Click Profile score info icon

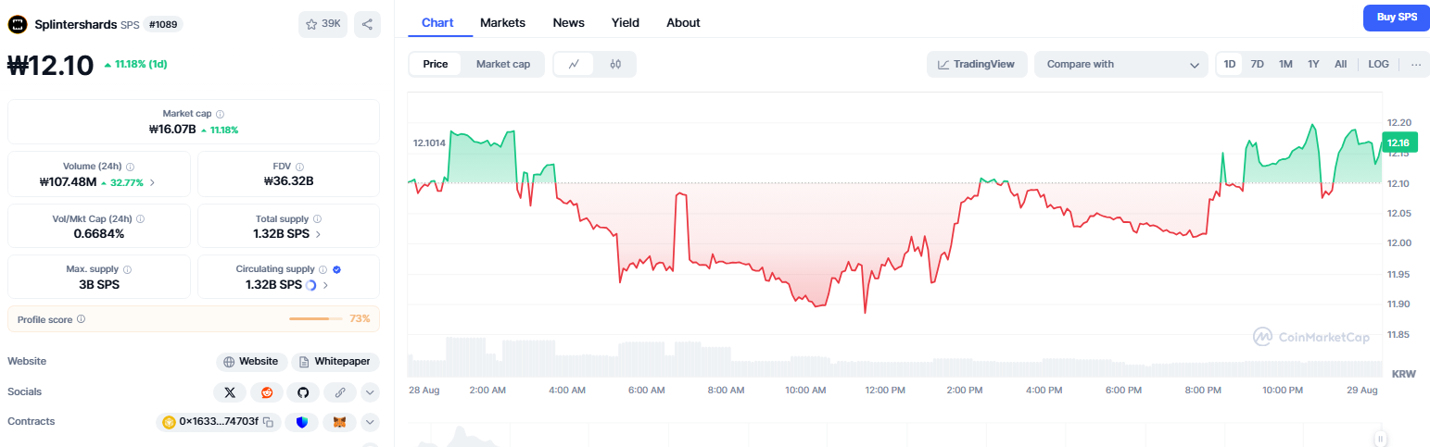tap(81, 319)
